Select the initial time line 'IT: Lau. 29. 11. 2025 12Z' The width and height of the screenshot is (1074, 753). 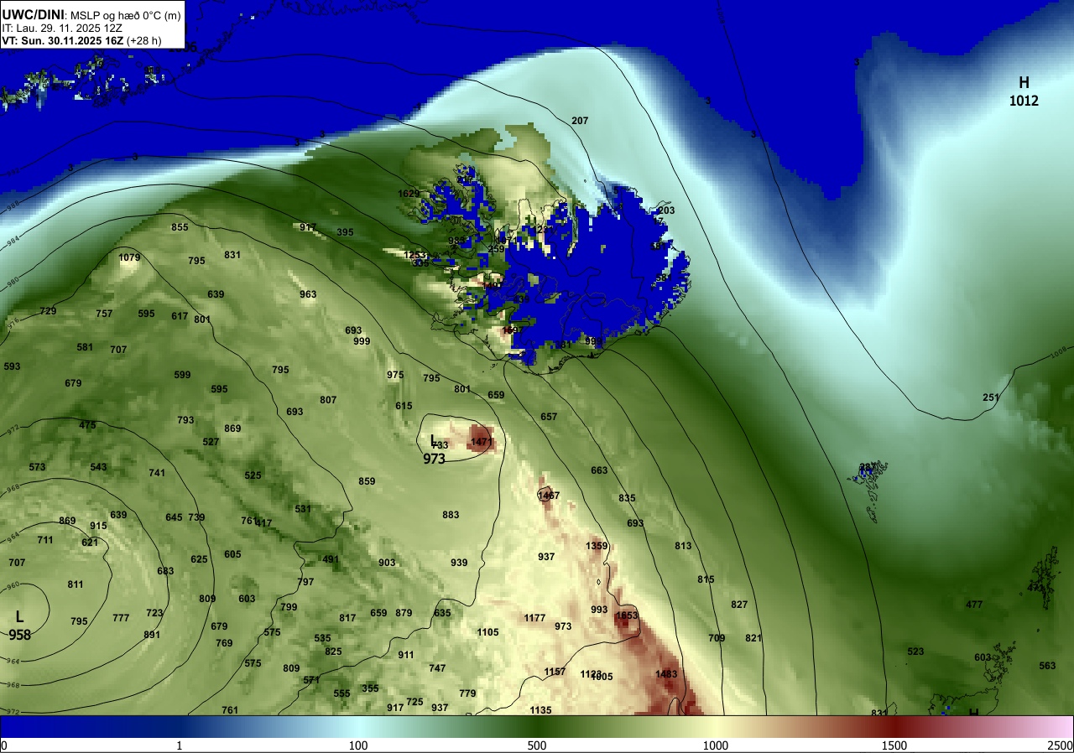61,28
